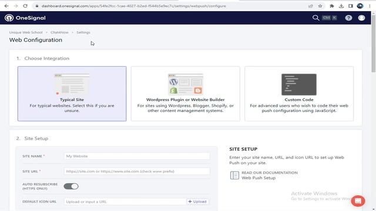Open the Unique Web School breadcrumb
The image size is (376, 211).
click(26, 32)
